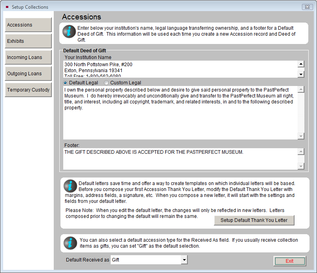Click the Footer scroll up arrow
This screenshot has width=317, height=273.
301,152
